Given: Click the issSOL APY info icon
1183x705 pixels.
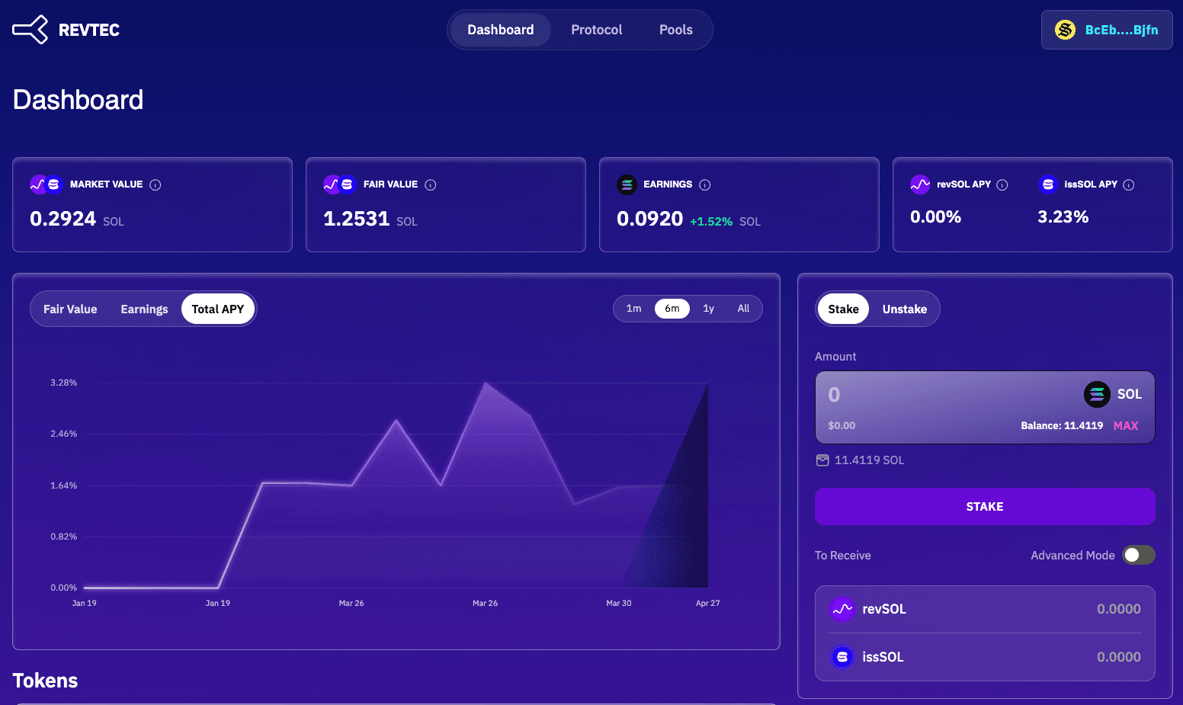Looking at the screenshot, I should (1129, 184).
